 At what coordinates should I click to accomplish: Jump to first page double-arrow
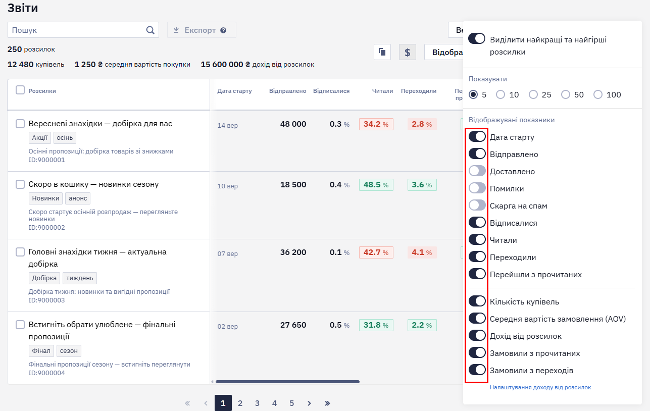[187, 403]
